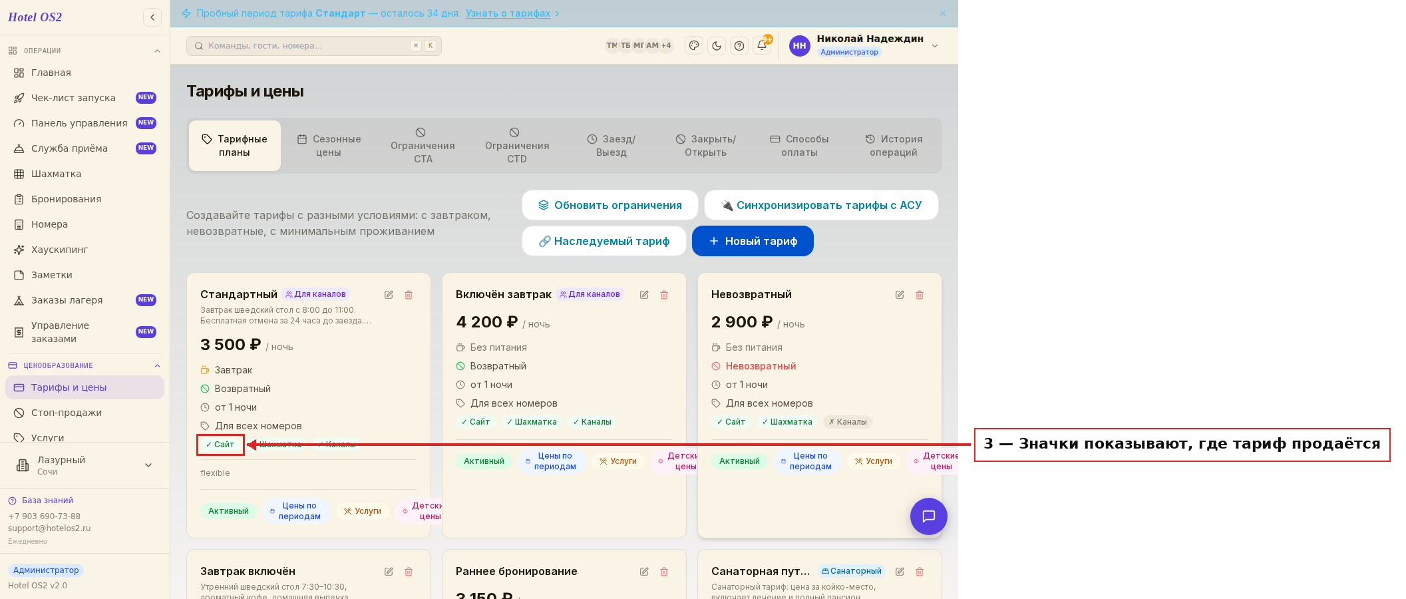Expand the Лазурный Сочи hotel selector
1406x599 pixels.
pos(85,465)
